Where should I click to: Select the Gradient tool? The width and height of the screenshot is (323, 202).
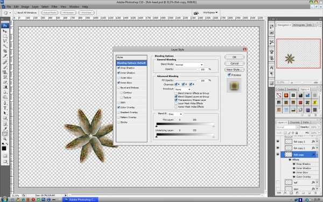5,87
